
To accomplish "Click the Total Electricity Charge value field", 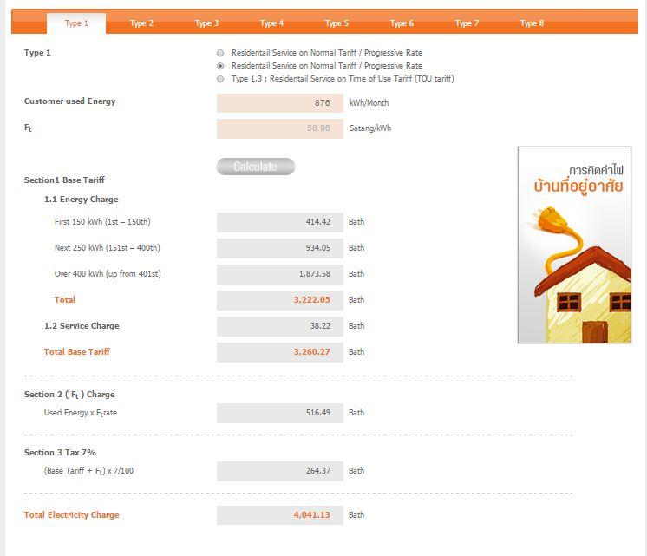I will pyautogui.click(x=279, y=515).
